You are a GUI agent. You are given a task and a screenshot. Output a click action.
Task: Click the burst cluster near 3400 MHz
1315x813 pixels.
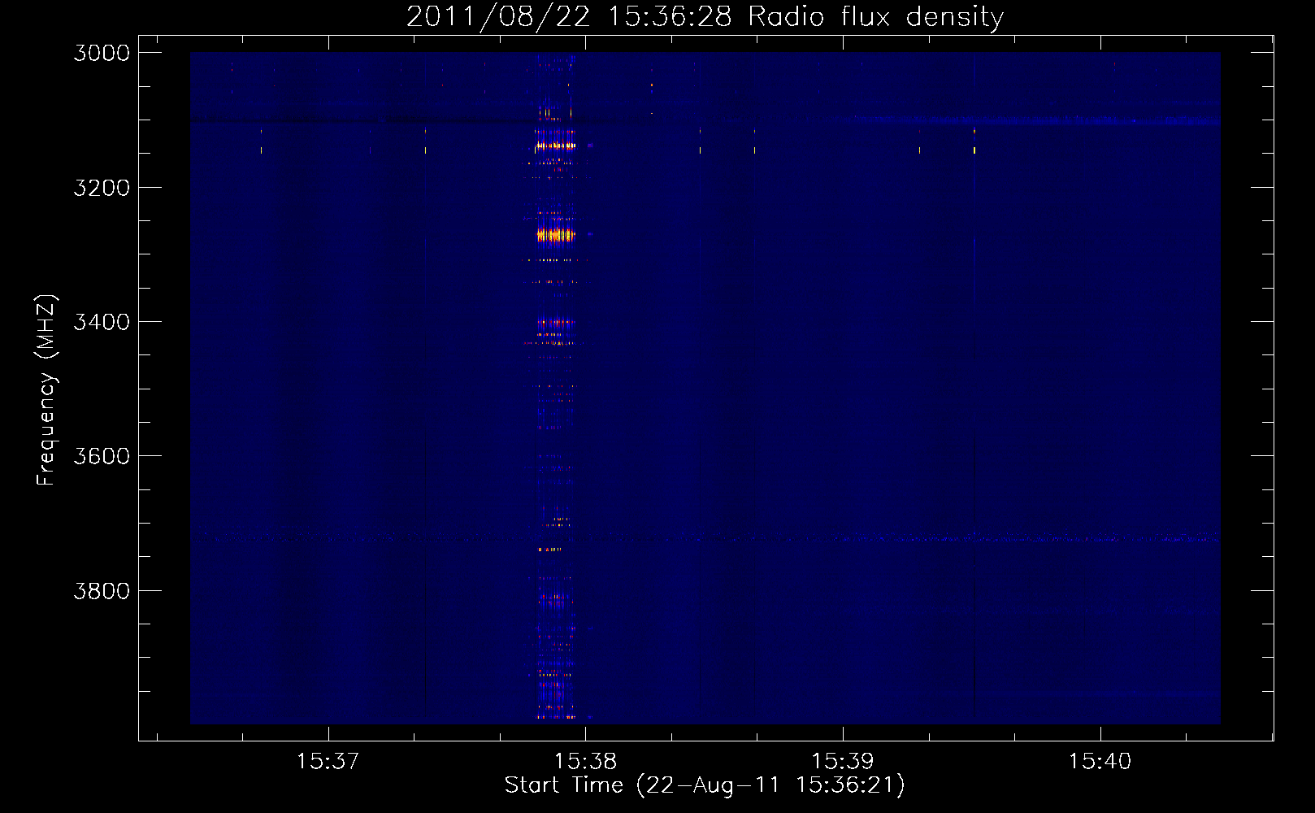(x=556, y=323)
